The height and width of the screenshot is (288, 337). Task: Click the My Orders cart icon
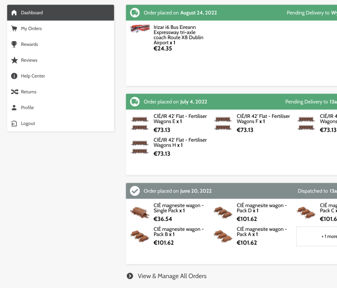[x=14, y=28]
